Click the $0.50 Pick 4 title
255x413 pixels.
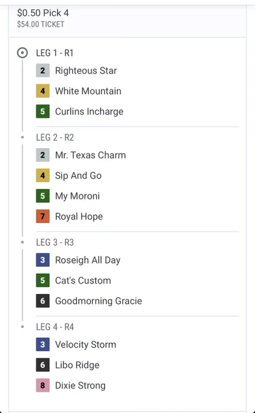[x=43, y=13]
